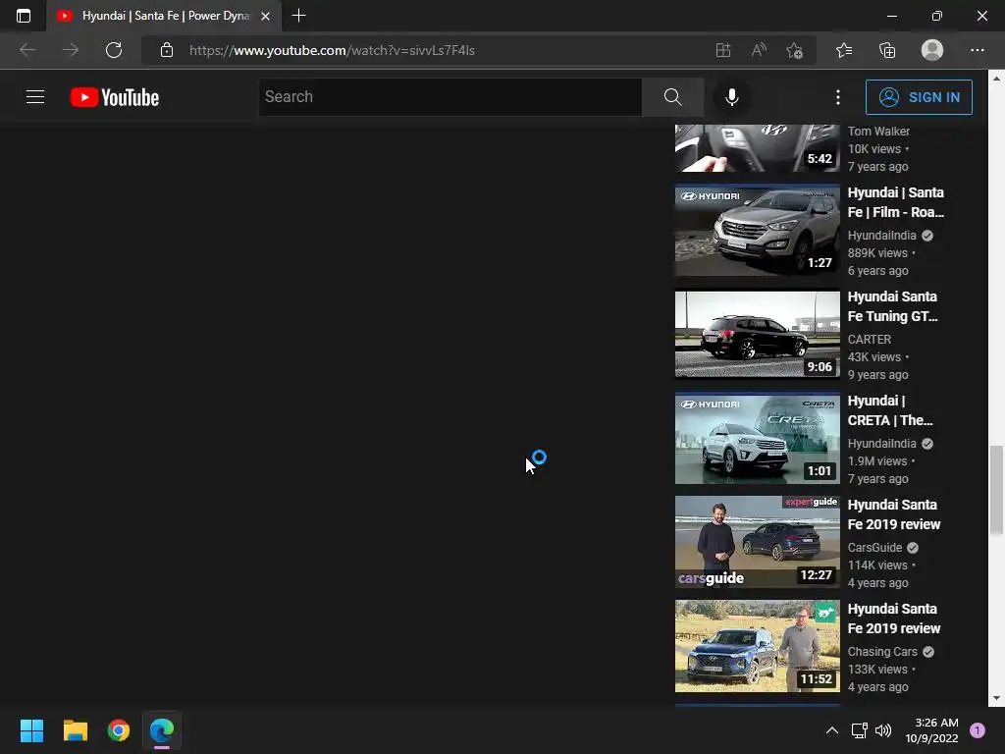Viewport: 1005px width, 754px height.
Task: View site information via the lock icon
Action: (x=167, y=50)
